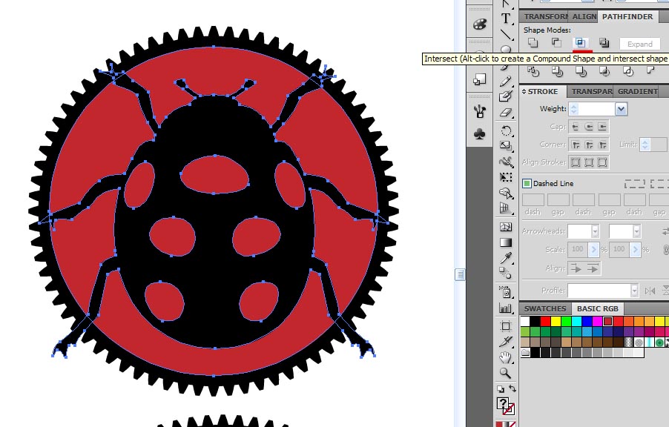Choose the Bevel Join corner
Viewport: 669px width, 427px height.
[x=602, y=145]
